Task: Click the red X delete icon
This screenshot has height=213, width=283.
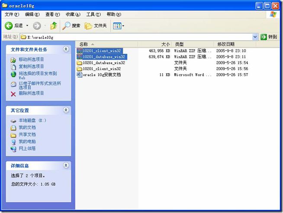Action: pyautogui.click(x=13, y=94)
